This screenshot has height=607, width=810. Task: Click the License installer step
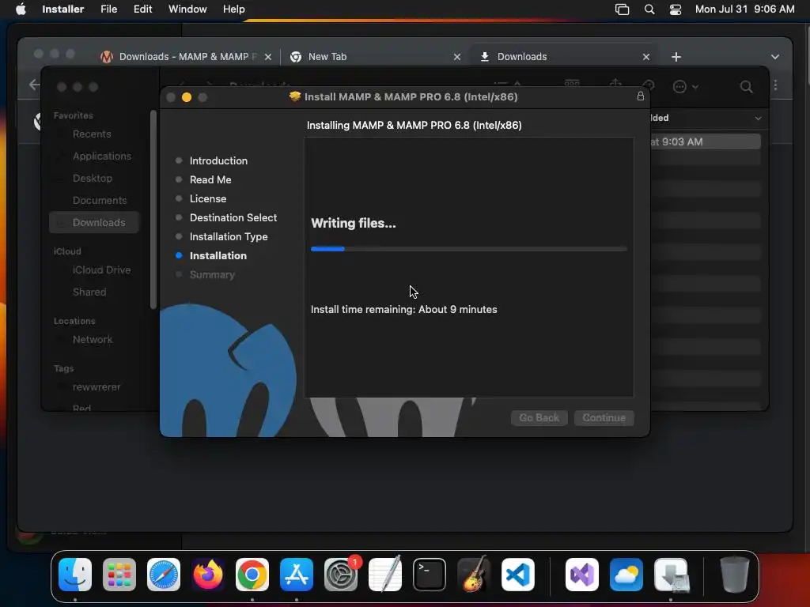pos(208,198)
